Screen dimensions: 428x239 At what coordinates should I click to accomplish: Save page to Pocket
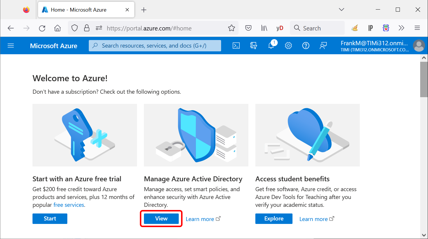click(x=248, y=28)
